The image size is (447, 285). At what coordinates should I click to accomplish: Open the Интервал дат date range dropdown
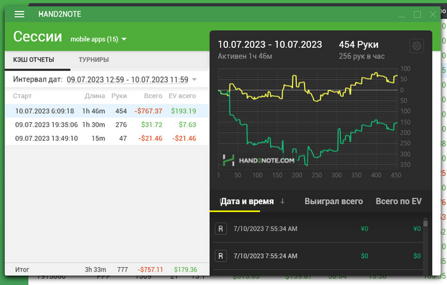(194, 80)
